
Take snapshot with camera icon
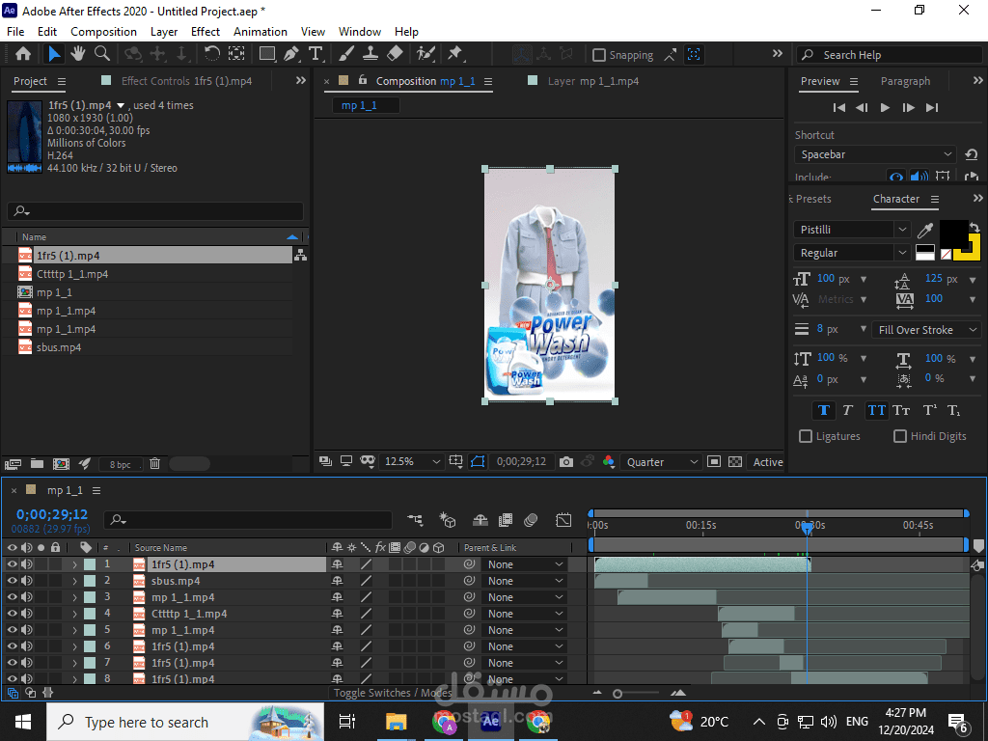[566, 462]
